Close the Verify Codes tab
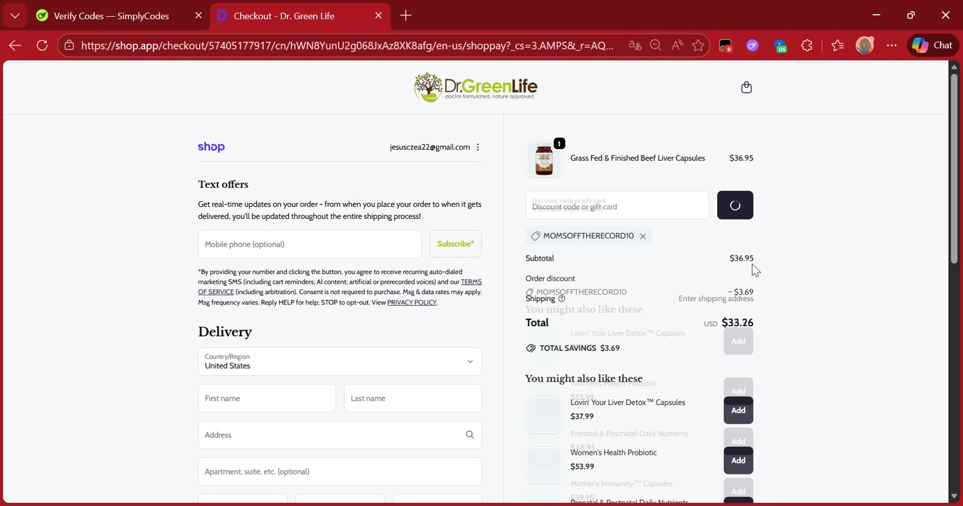 point(198,15)
